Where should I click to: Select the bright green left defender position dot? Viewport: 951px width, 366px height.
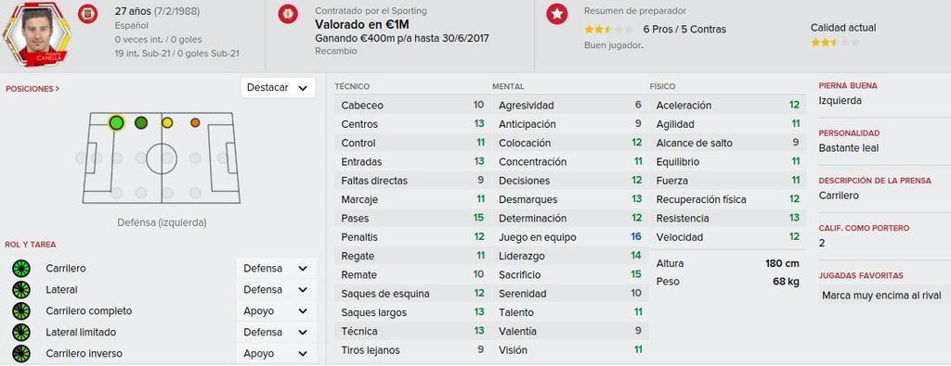click(x=116, y=123)
